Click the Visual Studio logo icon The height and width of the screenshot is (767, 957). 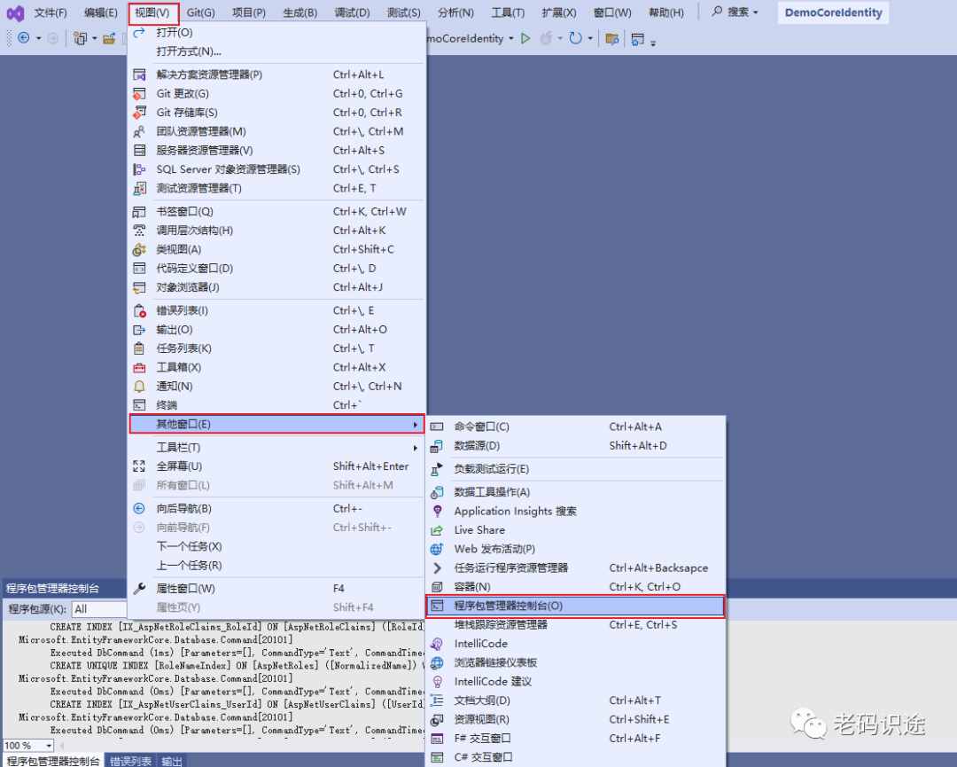pyautogui.click(x=15, y=12)
